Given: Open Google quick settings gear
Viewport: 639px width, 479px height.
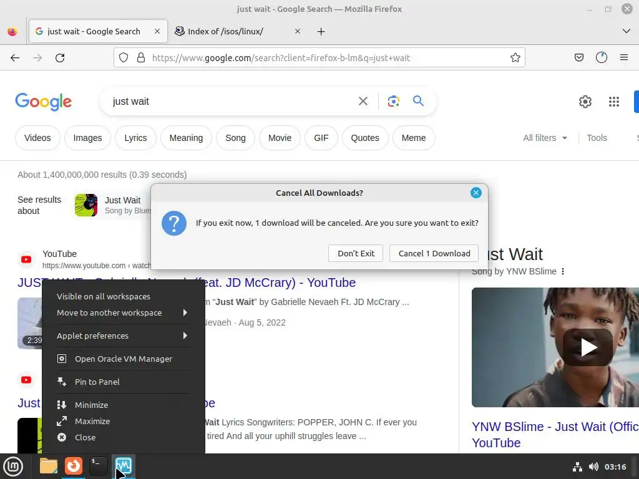Looking at the screenshot, I should (x=585, y=102).
